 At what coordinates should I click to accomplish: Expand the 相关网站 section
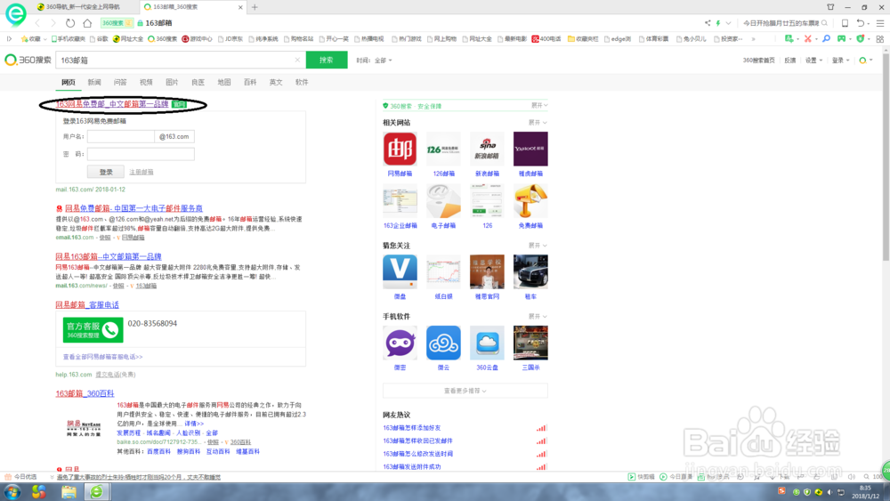(538, 123)
